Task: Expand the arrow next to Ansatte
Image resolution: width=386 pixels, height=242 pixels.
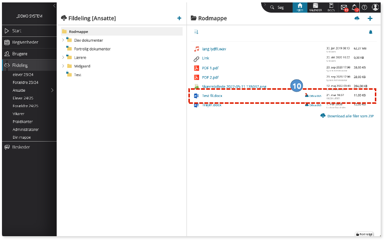Action: pos(52,90)
